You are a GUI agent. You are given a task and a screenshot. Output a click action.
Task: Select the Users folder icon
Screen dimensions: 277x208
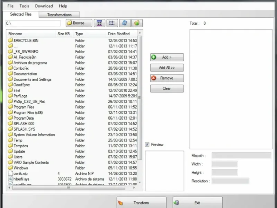[x=10, y=157]
